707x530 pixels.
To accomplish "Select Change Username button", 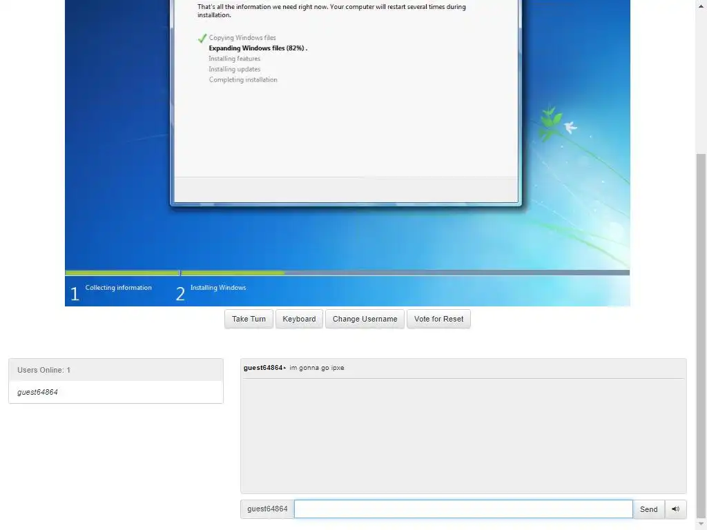I will pyautogui.click(x=365, y=319).
